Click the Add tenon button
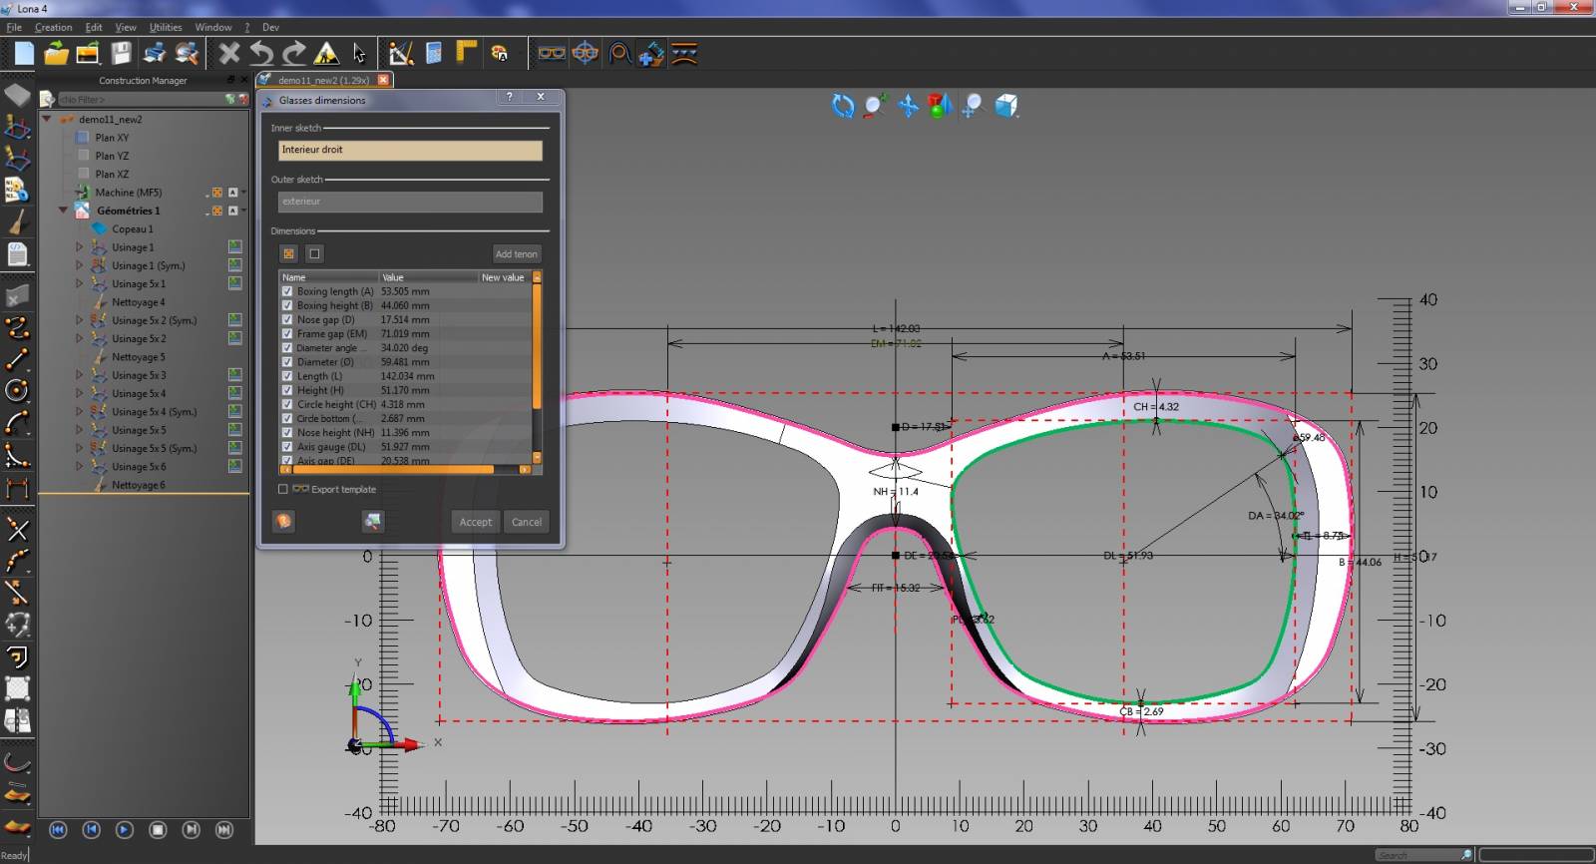Screen dimensions: 1596x864 (517, 254)
